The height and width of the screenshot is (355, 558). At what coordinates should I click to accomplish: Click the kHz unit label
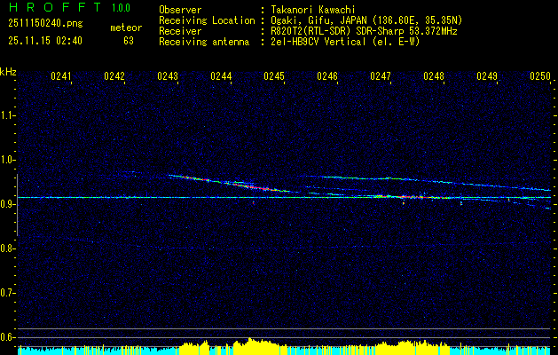point(8,71)
